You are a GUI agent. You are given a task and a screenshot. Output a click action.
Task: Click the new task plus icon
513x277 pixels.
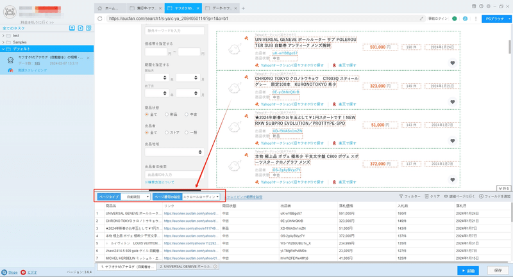click(81, 28)
